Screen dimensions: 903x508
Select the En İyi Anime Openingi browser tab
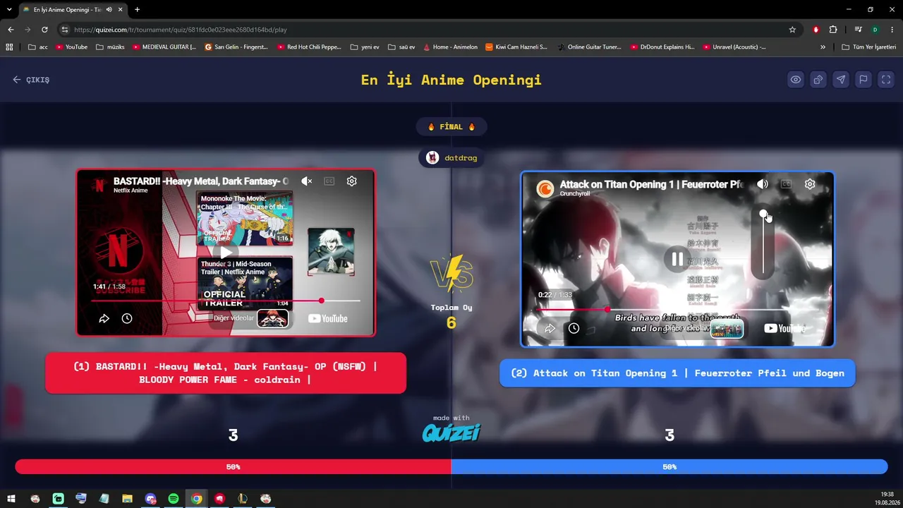pyautogui.click(x=72, y=10)
